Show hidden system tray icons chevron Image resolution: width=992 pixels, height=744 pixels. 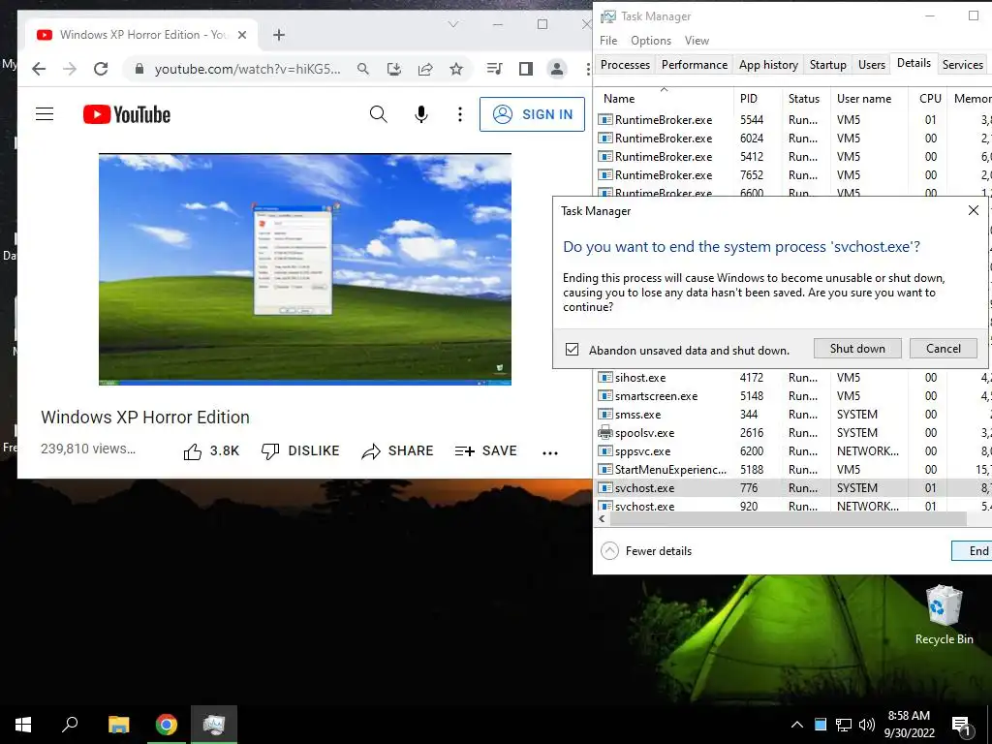click(797, 725)
